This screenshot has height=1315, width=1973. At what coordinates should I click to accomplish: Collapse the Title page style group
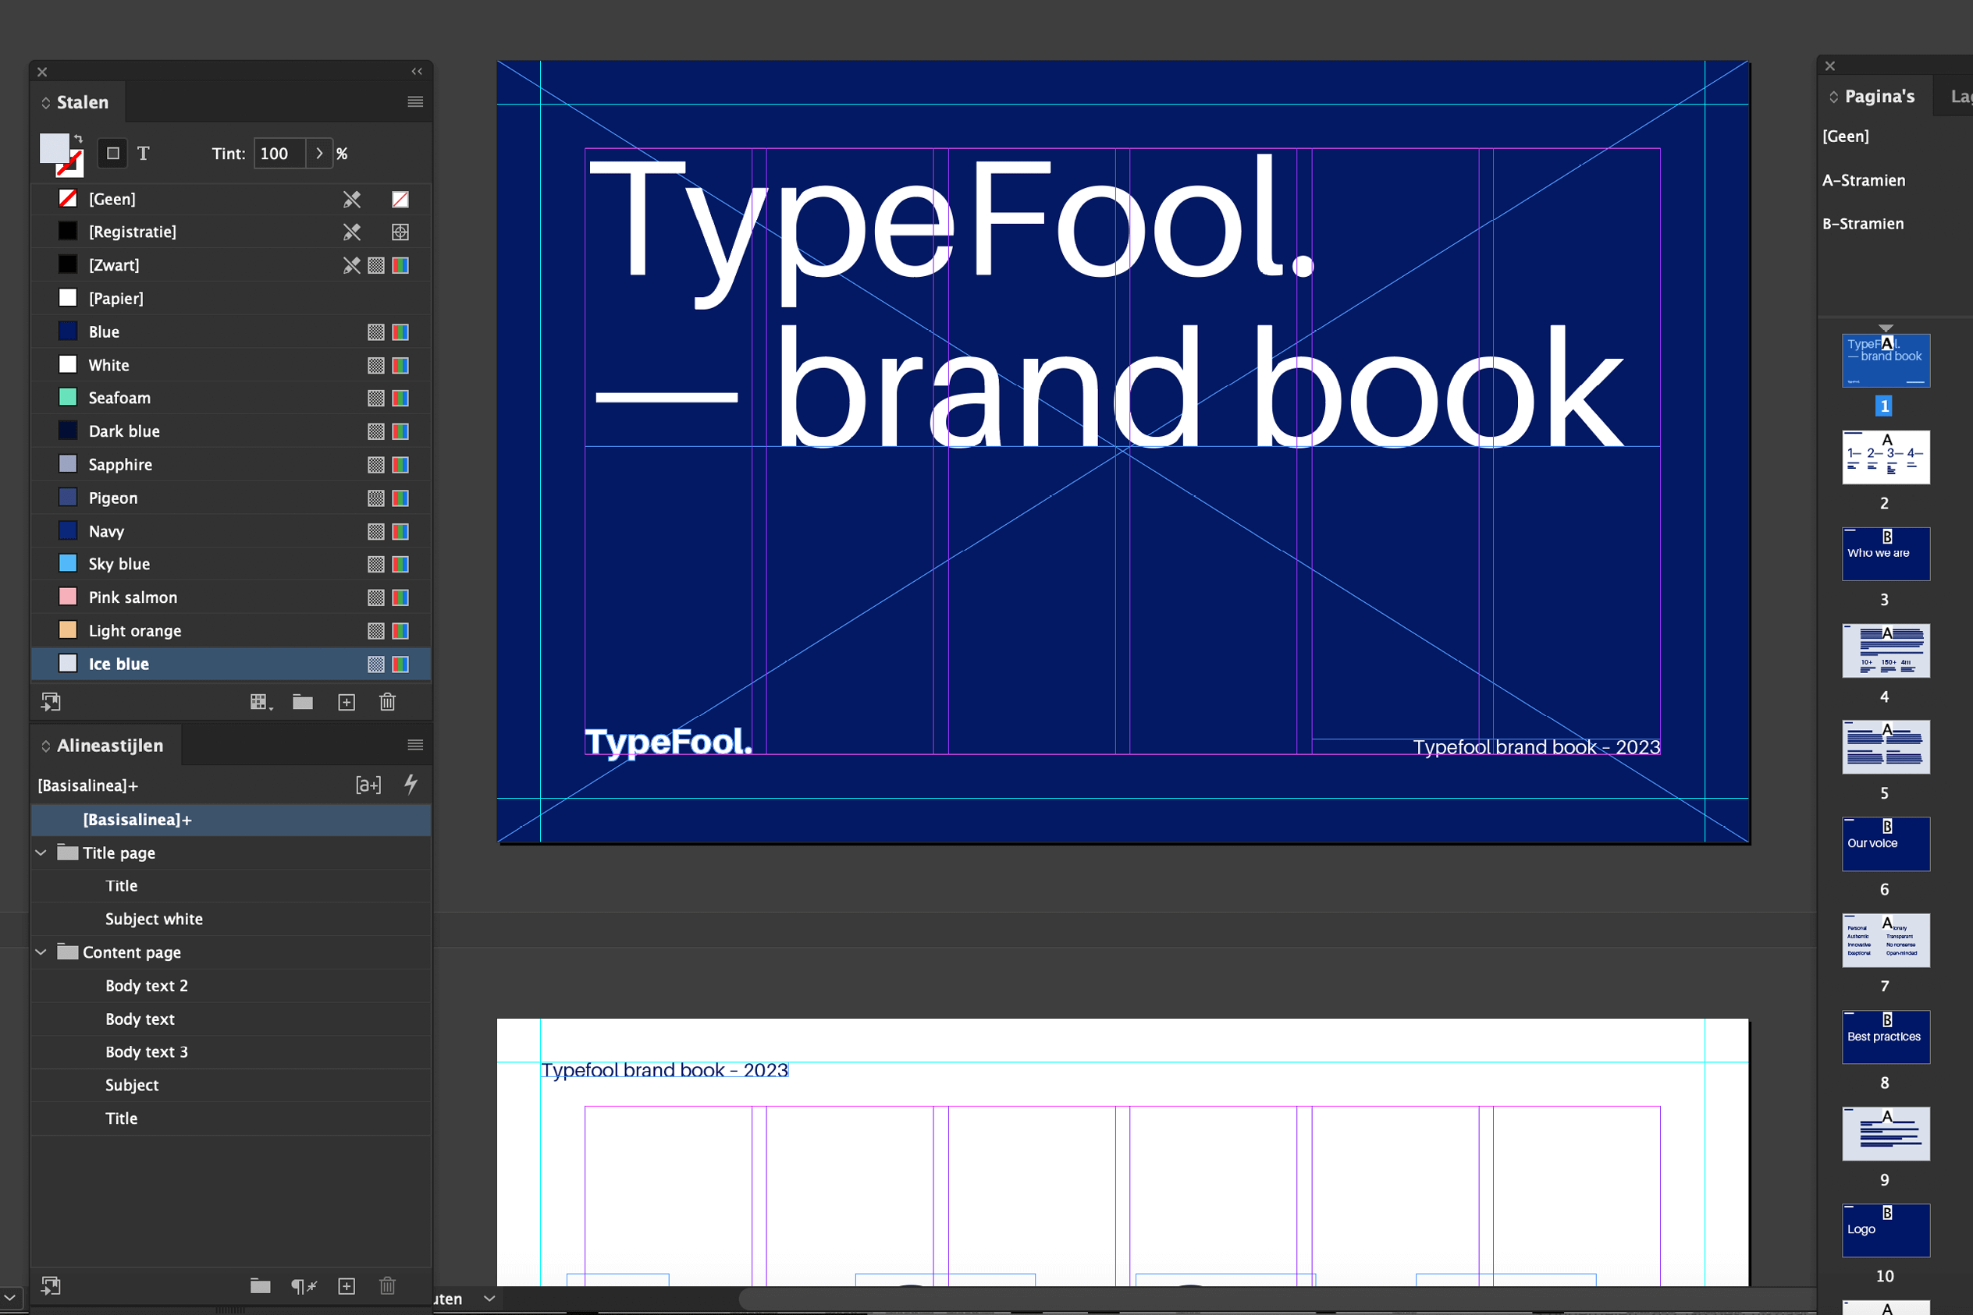click(x=41, y=853)
